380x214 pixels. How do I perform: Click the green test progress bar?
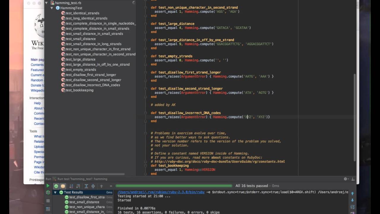174,186
